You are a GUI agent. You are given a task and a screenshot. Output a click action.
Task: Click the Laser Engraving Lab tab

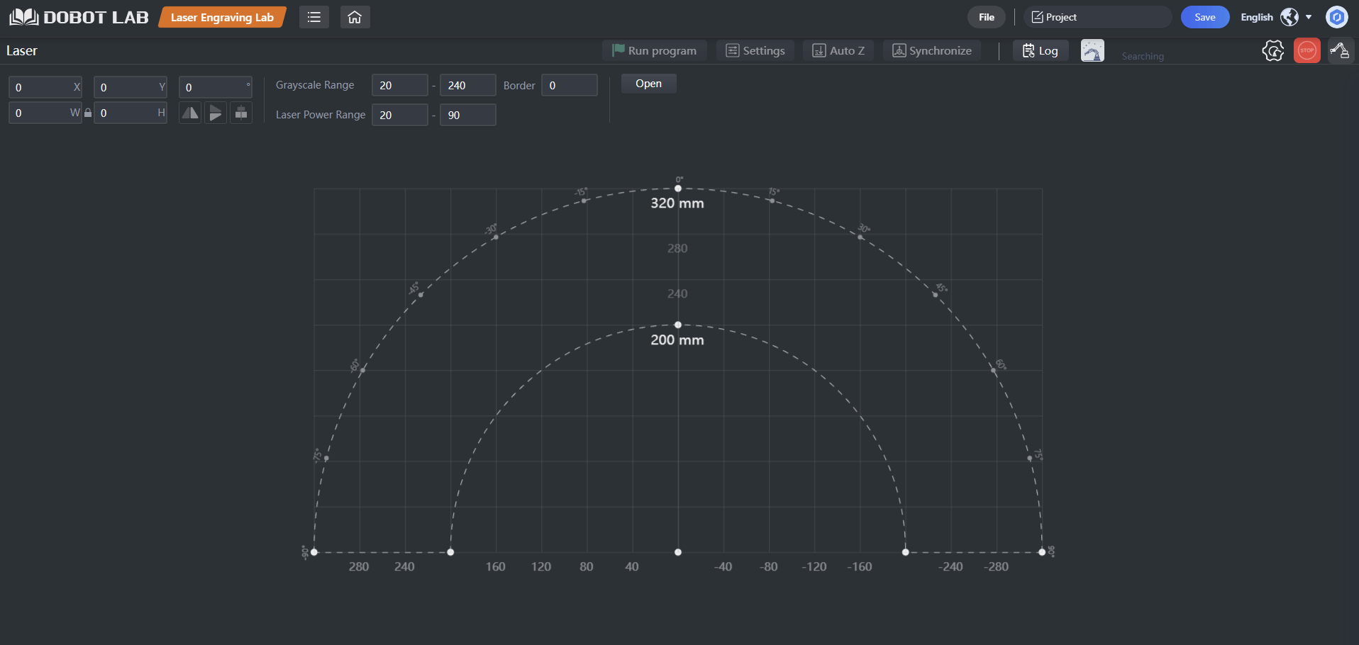(222, 17)
